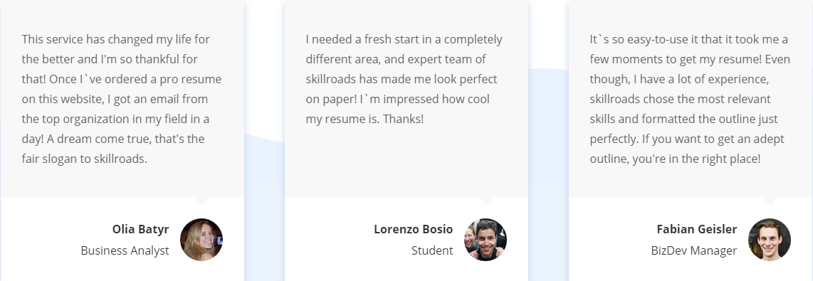Screen dimensions: 813x281
Task: Click the BizDev Manager job title
Action: [693, 250]
